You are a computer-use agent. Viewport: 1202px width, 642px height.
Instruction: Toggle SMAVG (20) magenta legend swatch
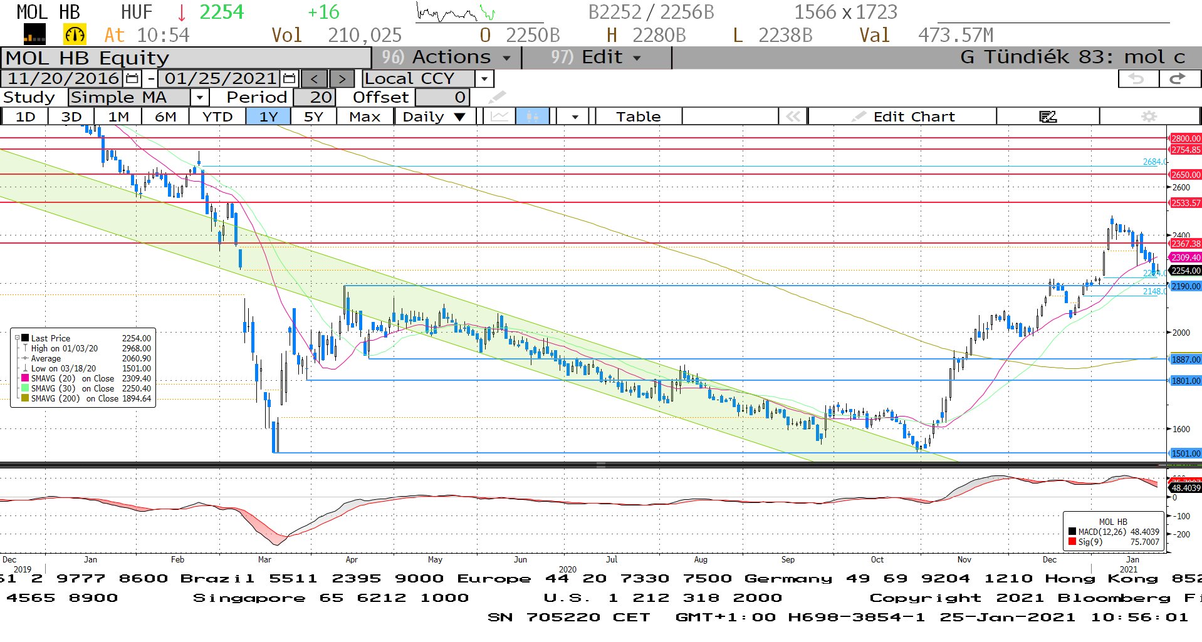click(x=26, y=378)
